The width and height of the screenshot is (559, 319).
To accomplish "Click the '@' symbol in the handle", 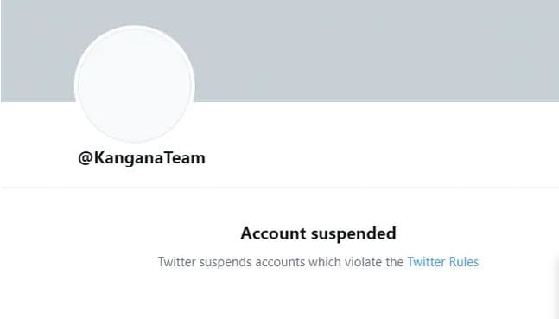I will coord(86,158).
